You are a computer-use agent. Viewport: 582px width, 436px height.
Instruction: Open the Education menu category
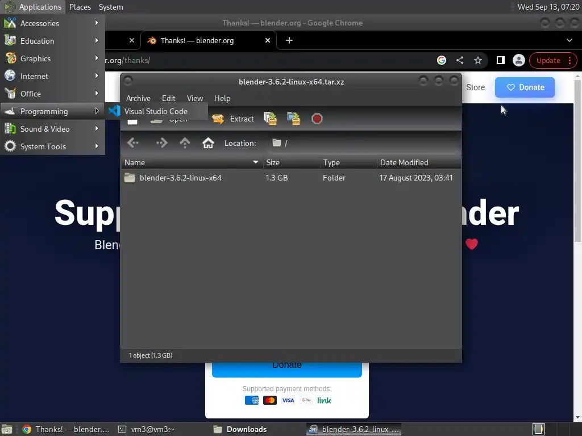tap(52, 41)
